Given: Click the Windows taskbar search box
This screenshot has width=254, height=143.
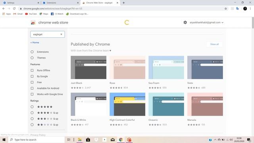Looking at the screenshot, I should [x=37, y=139].
